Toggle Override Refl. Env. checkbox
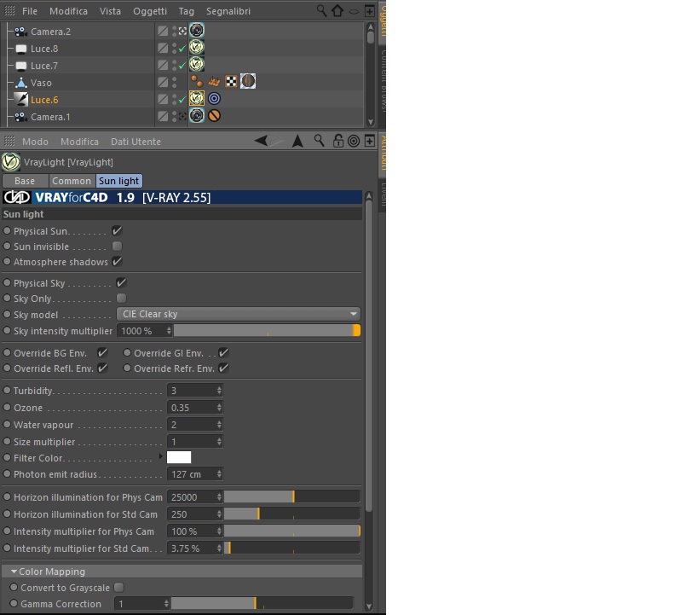This screenshot has width=698, height=615. [x=102, y=368]
